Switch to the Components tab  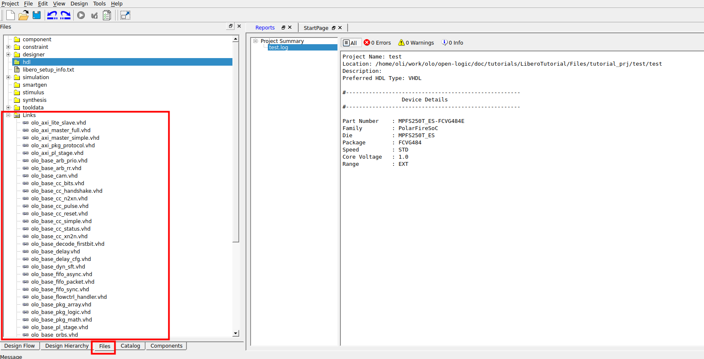tap(167, 346)
